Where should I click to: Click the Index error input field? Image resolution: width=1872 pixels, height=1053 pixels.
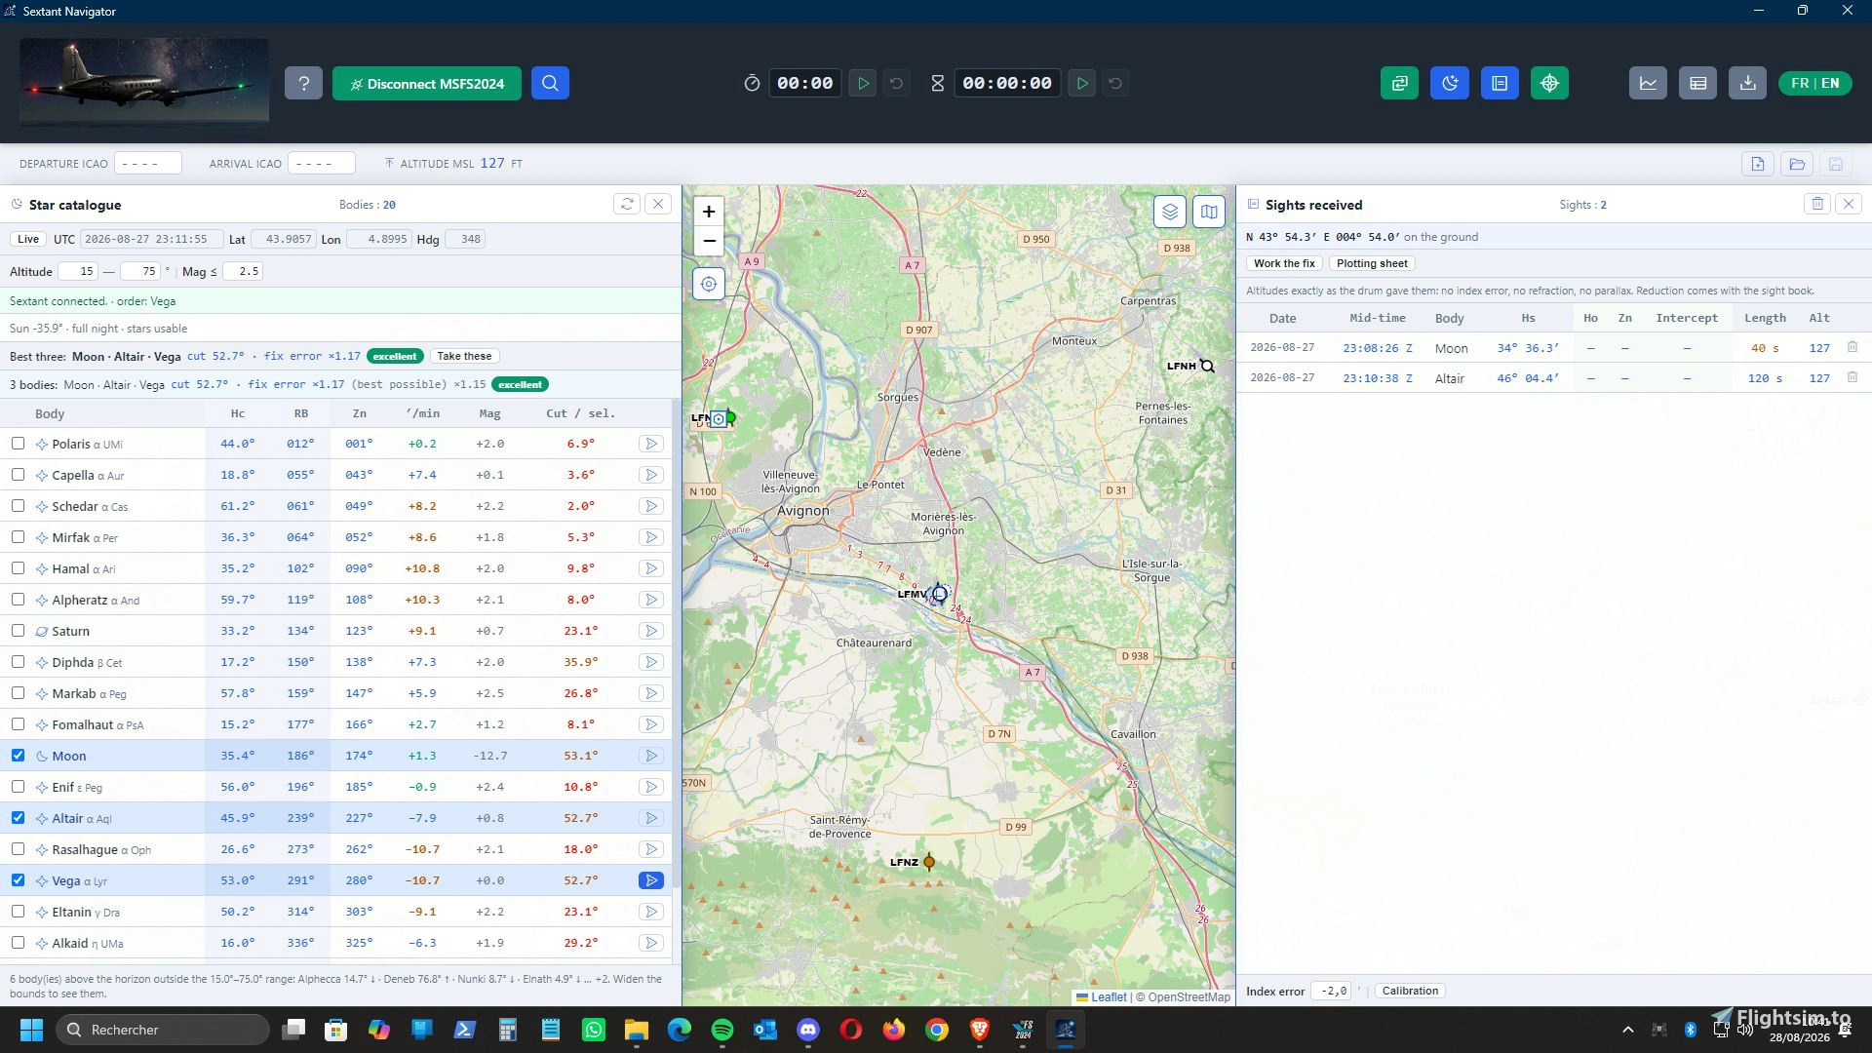[x=1332, y=991]
